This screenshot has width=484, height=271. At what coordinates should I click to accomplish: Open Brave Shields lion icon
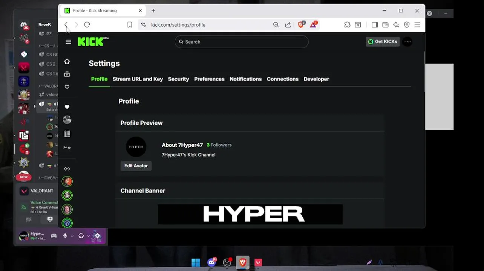click(x=301, y=24)
